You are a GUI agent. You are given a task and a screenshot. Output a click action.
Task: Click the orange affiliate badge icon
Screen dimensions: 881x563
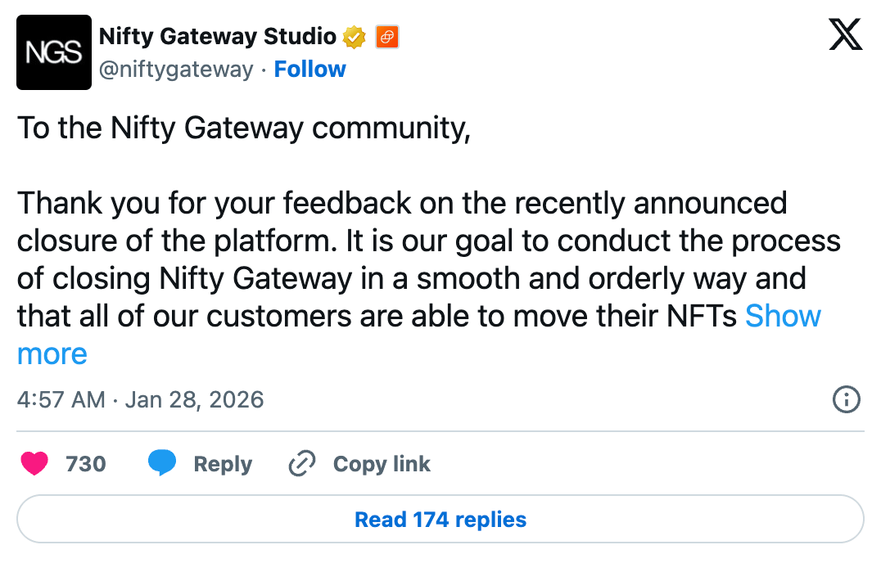[x=386, y=37]
